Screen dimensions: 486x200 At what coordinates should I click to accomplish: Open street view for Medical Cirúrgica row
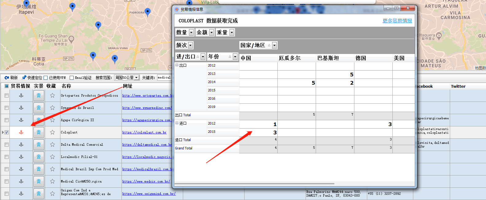pyautogui.click(x=39, y=181)
